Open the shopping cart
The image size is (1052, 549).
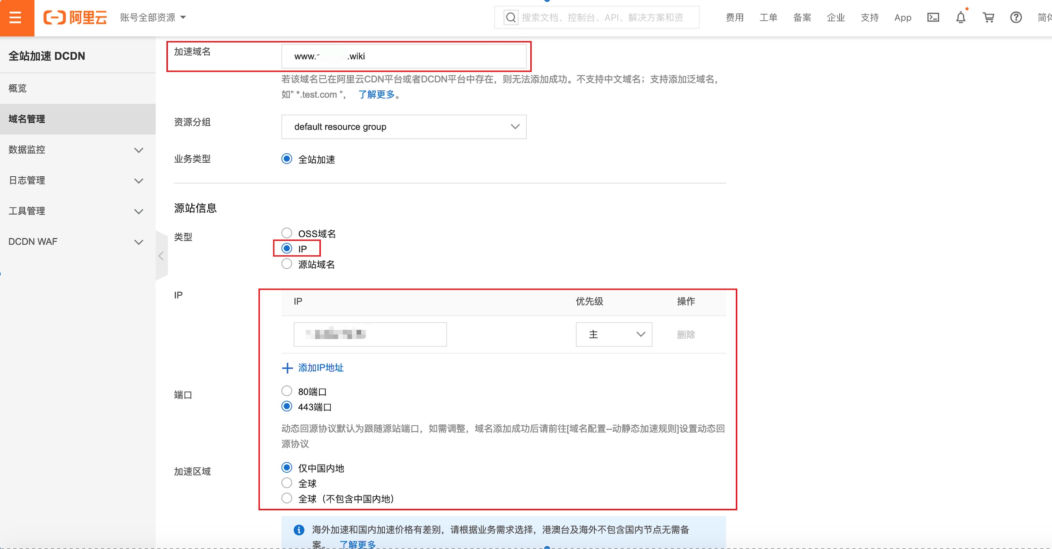pos(988,18)
